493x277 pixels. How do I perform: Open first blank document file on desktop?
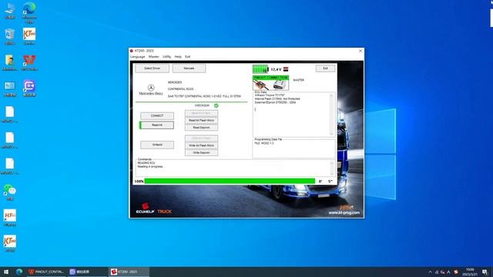point(10,115)
